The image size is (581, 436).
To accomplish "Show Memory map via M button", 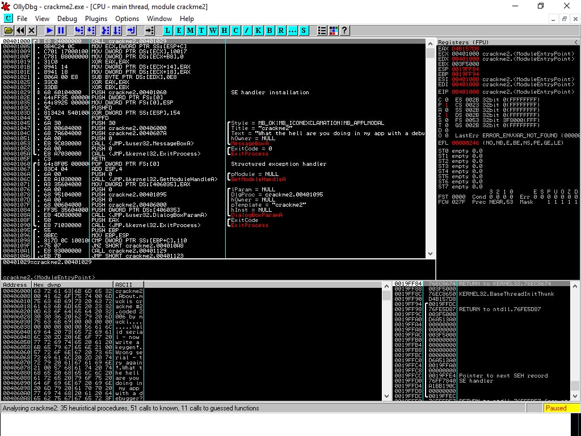I will (190, 31).
